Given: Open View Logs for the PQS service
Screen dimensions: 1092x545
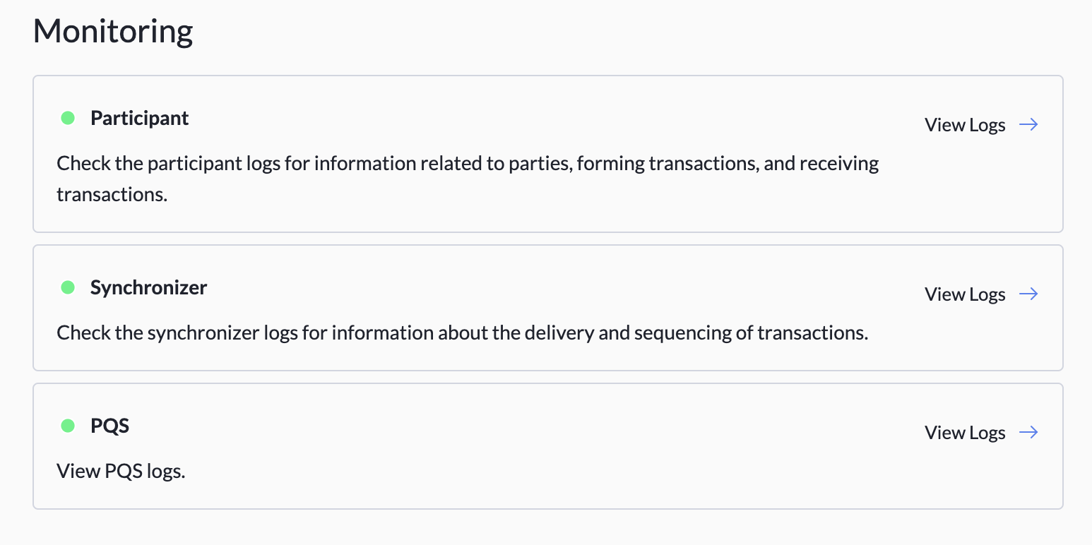Looking at the screenshot, I should click(x=965, y=432).
